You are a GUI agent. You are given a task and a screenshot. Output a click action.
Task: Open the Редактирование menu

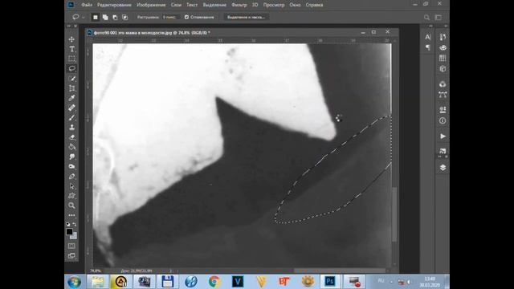point(114,5)
